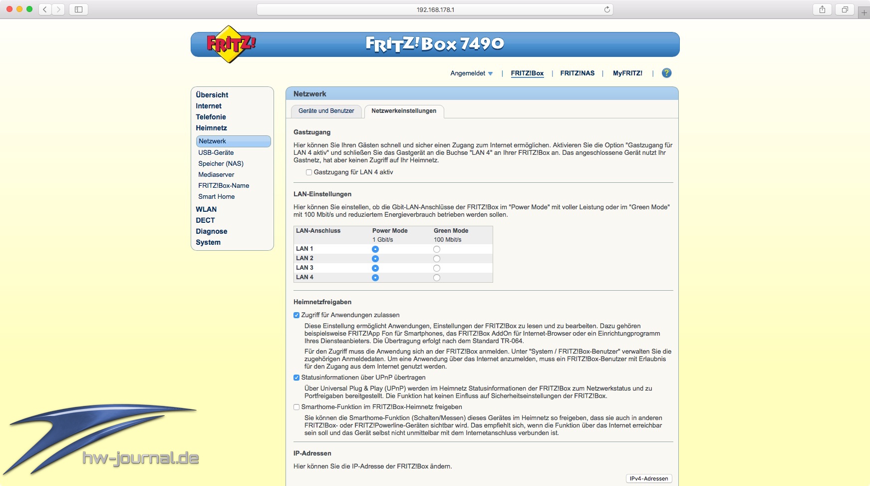The image size is (870, 486).
Task: Open the Heimnetz sidebar menu
Action: click(x=211, y=128)
